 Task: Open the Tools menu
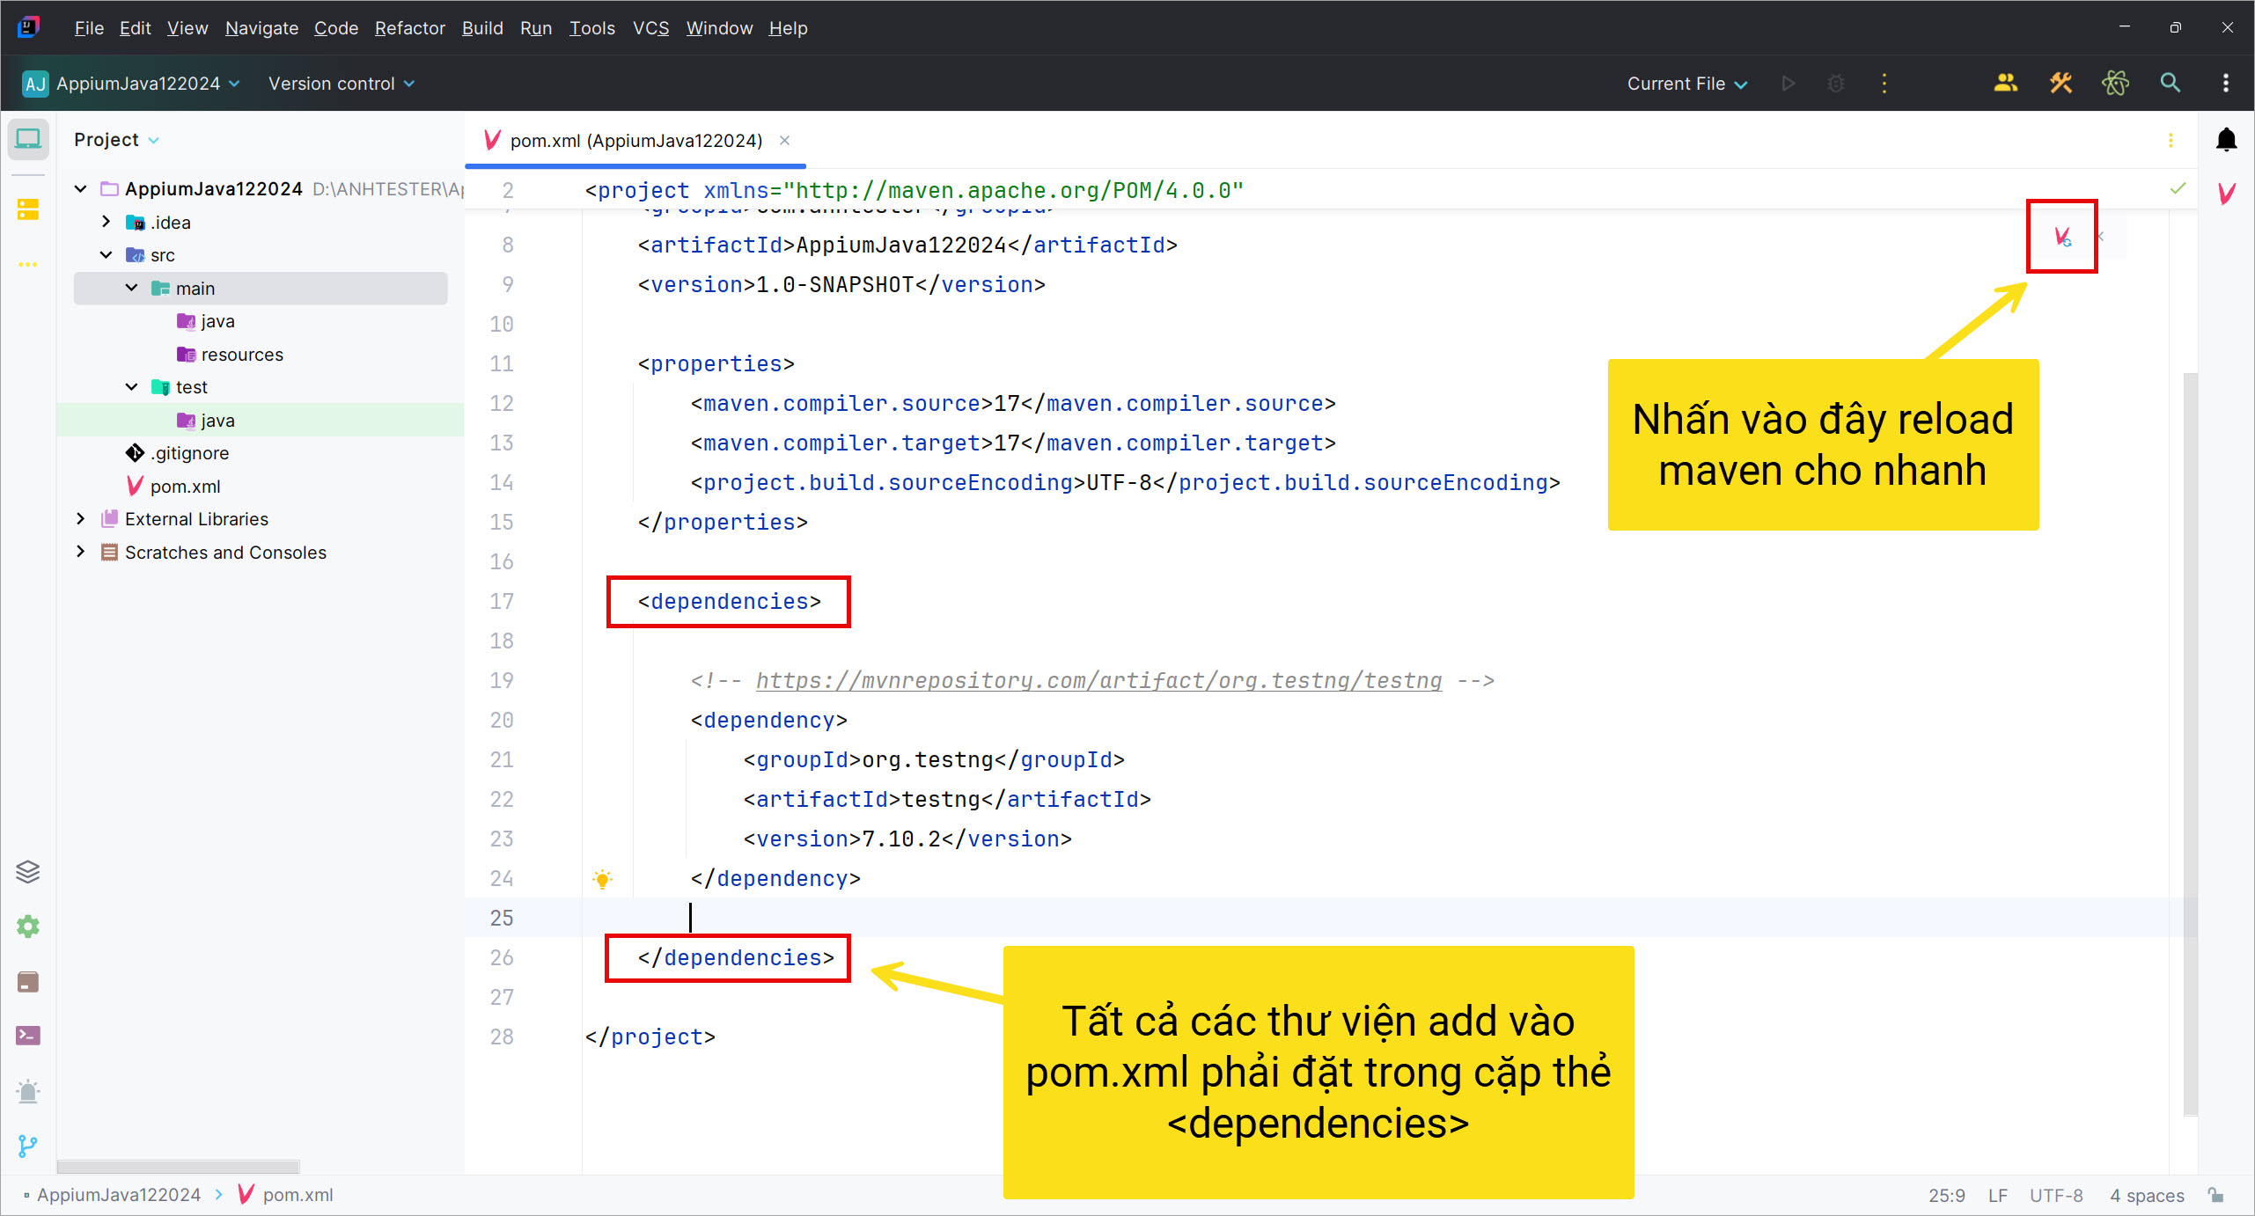591,28
